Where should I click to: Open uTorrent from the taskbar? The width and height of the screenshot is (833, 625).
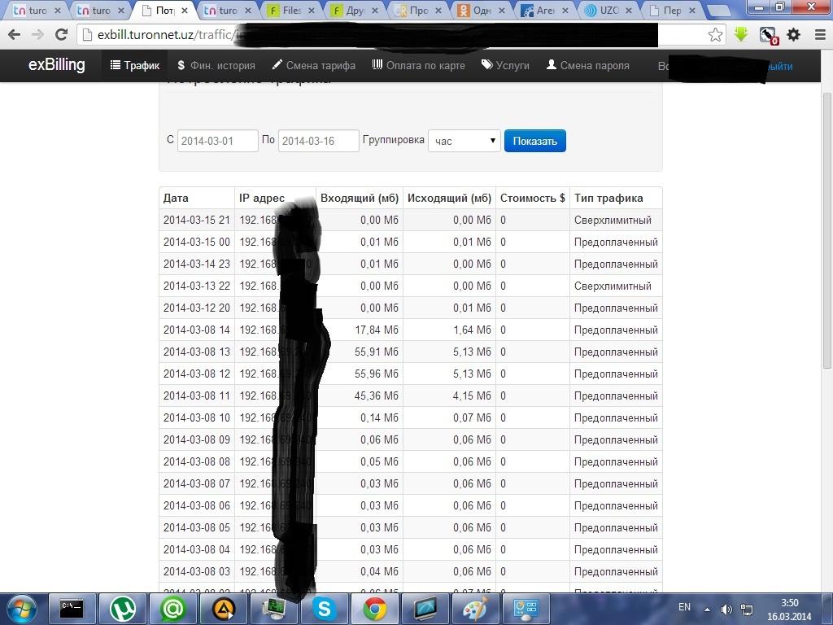tap(123, 609)
